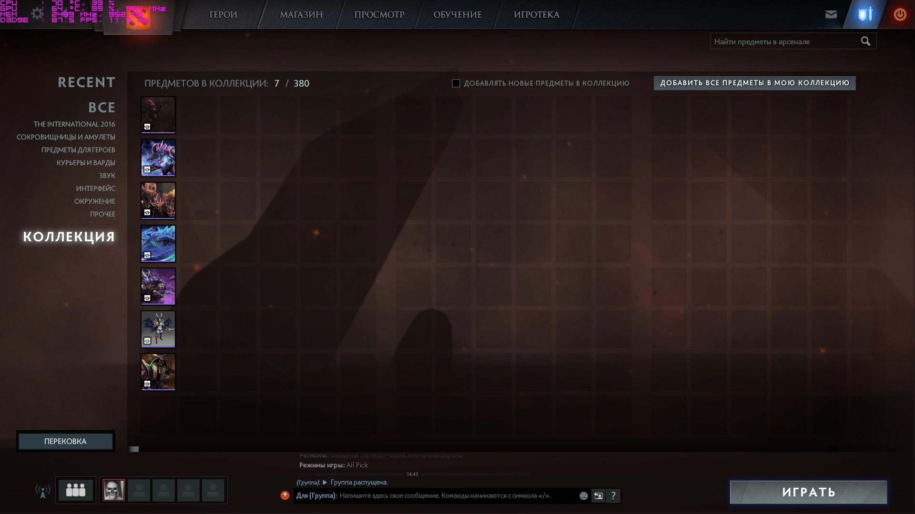Open the МАГАЗИН tab
Image resolution: width=915 pixels, height=514 pixels.
click(x=301, y=15)
